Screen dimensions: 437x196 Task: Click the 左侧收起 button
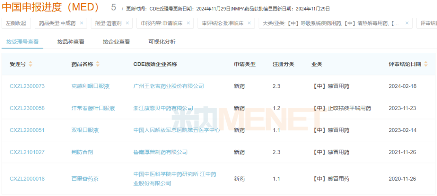16,23
